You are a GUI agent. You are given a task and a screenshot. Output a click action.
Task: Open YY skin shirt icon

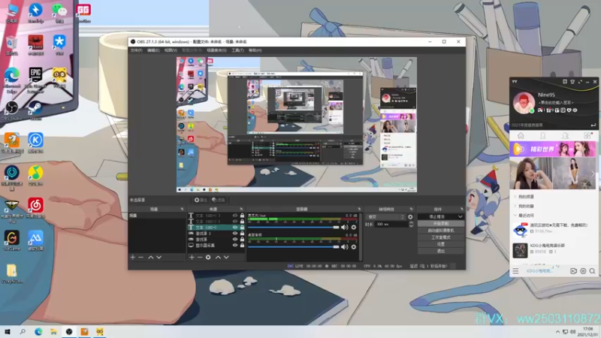tap(572, 82)
